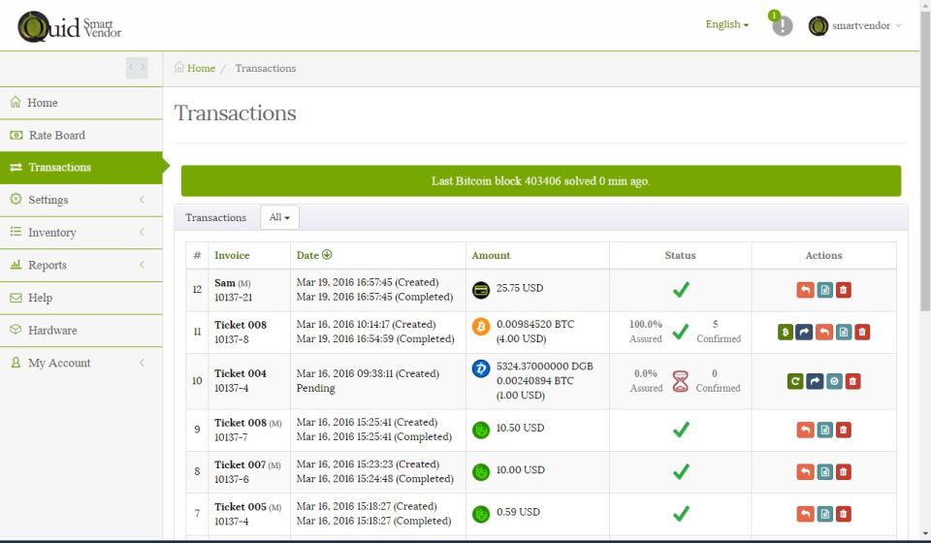This screenshot has width=931, height=543.
Task: Click the Home breadcrumb link
Action: tap(201, 68)
